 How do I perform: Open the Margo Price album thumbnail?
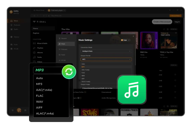point(129,112)
